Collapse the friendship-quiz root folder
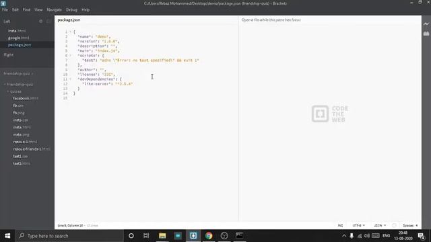The width and height of the screenshot is (431, 242). click(x=5, y=84)
